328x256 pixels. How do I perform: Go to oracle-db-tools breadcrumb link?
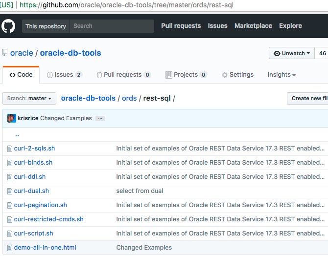tap(88, 98)
